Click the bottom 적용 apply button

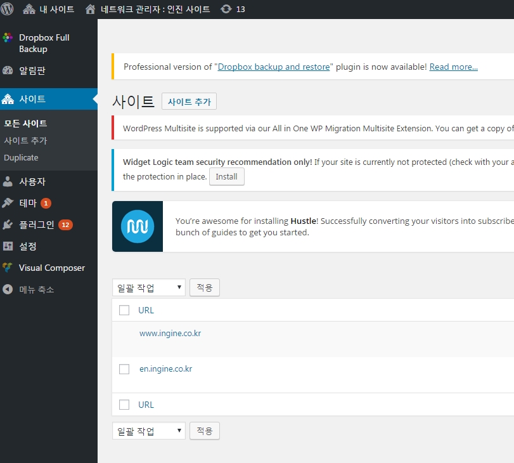pyautogui.click(x=205, y=431)
